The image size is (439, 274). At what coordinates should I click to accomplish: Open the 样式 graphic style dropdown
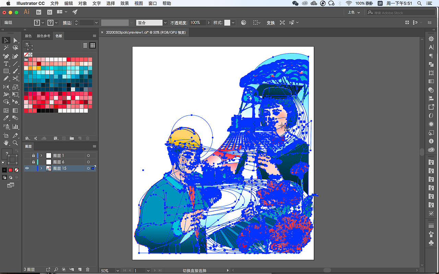233,23
